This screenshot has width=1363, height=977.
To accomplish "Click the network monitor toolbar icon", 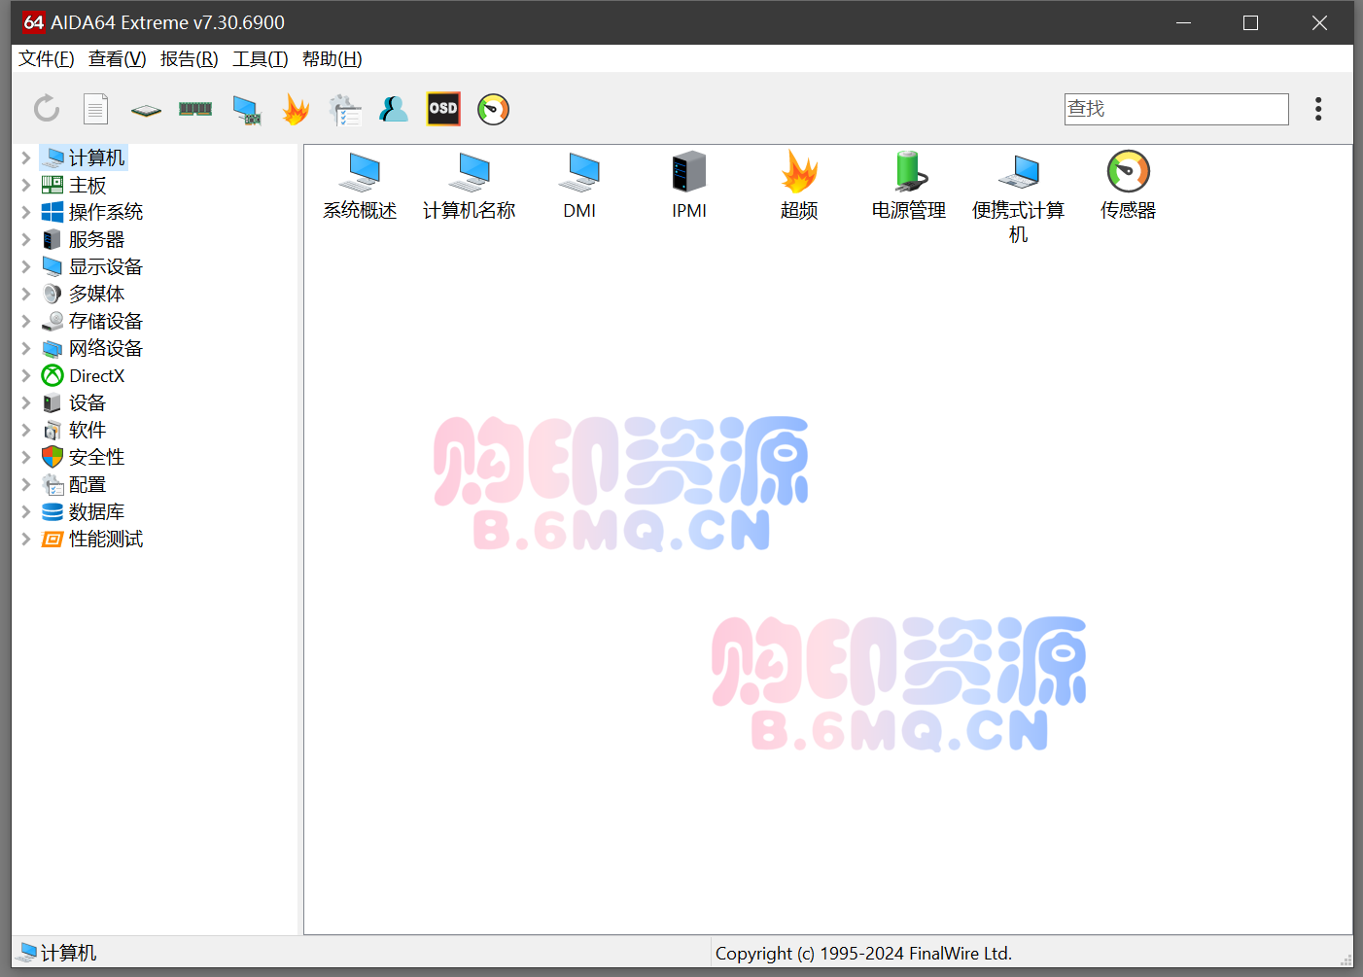I will (x=247, y=110).
